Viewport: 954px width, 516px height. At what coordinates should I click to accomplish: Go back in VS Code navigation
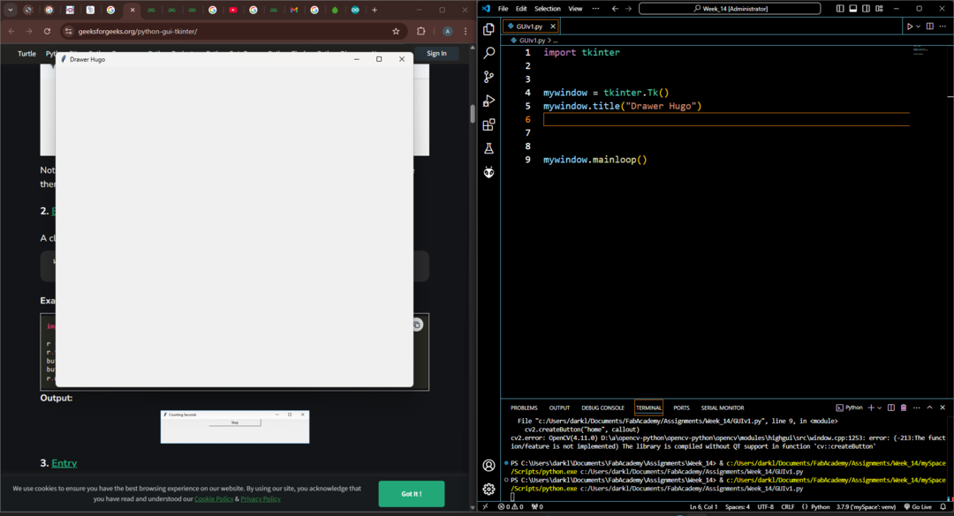[615, 9]
